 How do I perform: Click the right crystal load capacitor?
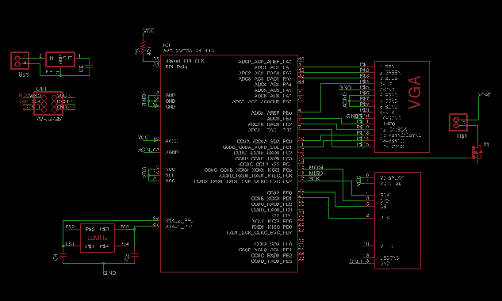tap(135, 256)
